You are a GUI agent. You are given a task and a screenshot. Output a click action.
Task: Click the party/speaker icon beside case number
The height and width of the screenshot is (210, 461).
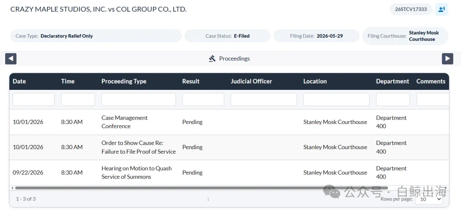tap(441, 9)
